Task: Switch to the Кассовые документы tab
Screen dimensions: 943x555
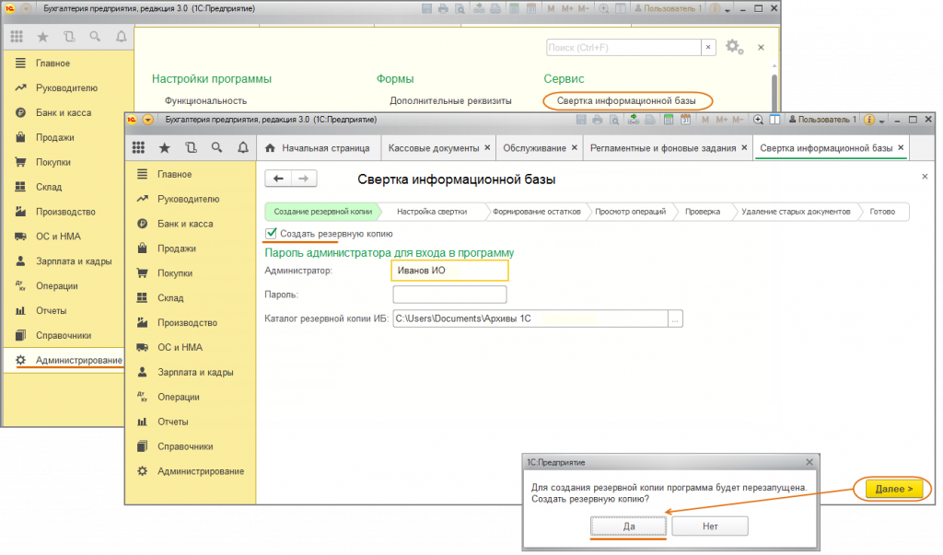Action: [x=433, y=148]
